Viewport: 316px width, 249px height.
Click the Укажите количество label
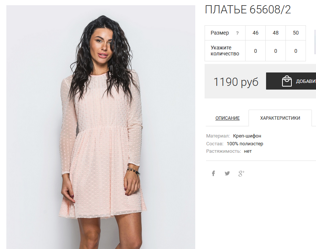tap(225, 51)
